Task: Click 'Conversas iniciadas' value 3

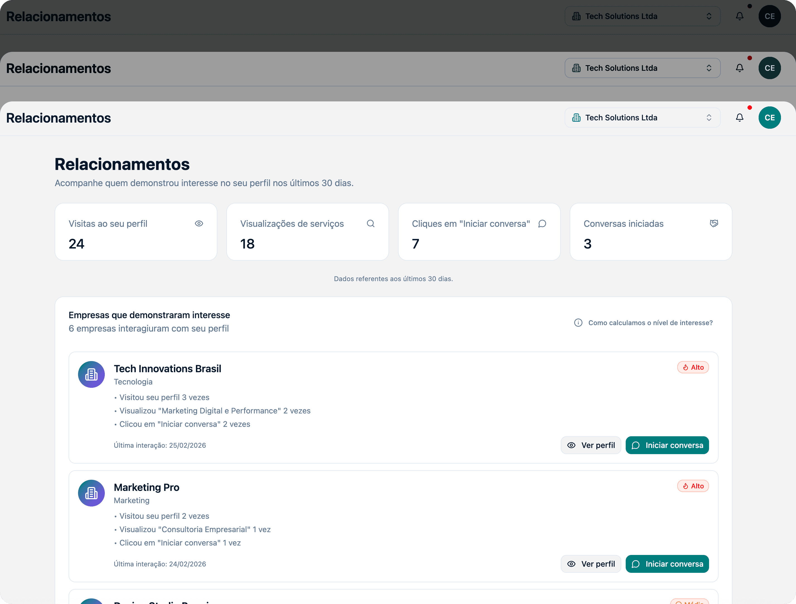Action: tap(587, 244)
